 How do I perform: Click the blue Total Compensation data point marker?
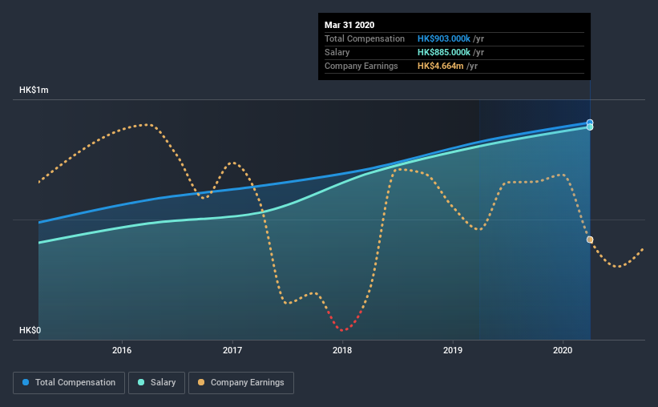pyautogui.click(x=590, y=123)
